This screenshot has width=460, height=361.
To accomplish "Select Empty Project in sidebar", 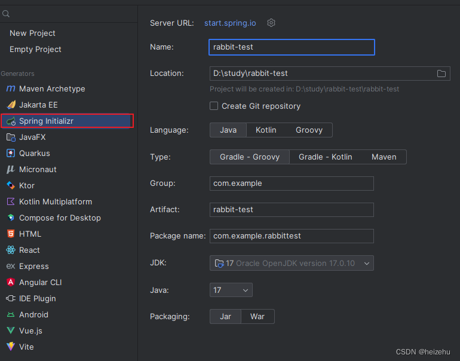I will [x=35, y=49].
